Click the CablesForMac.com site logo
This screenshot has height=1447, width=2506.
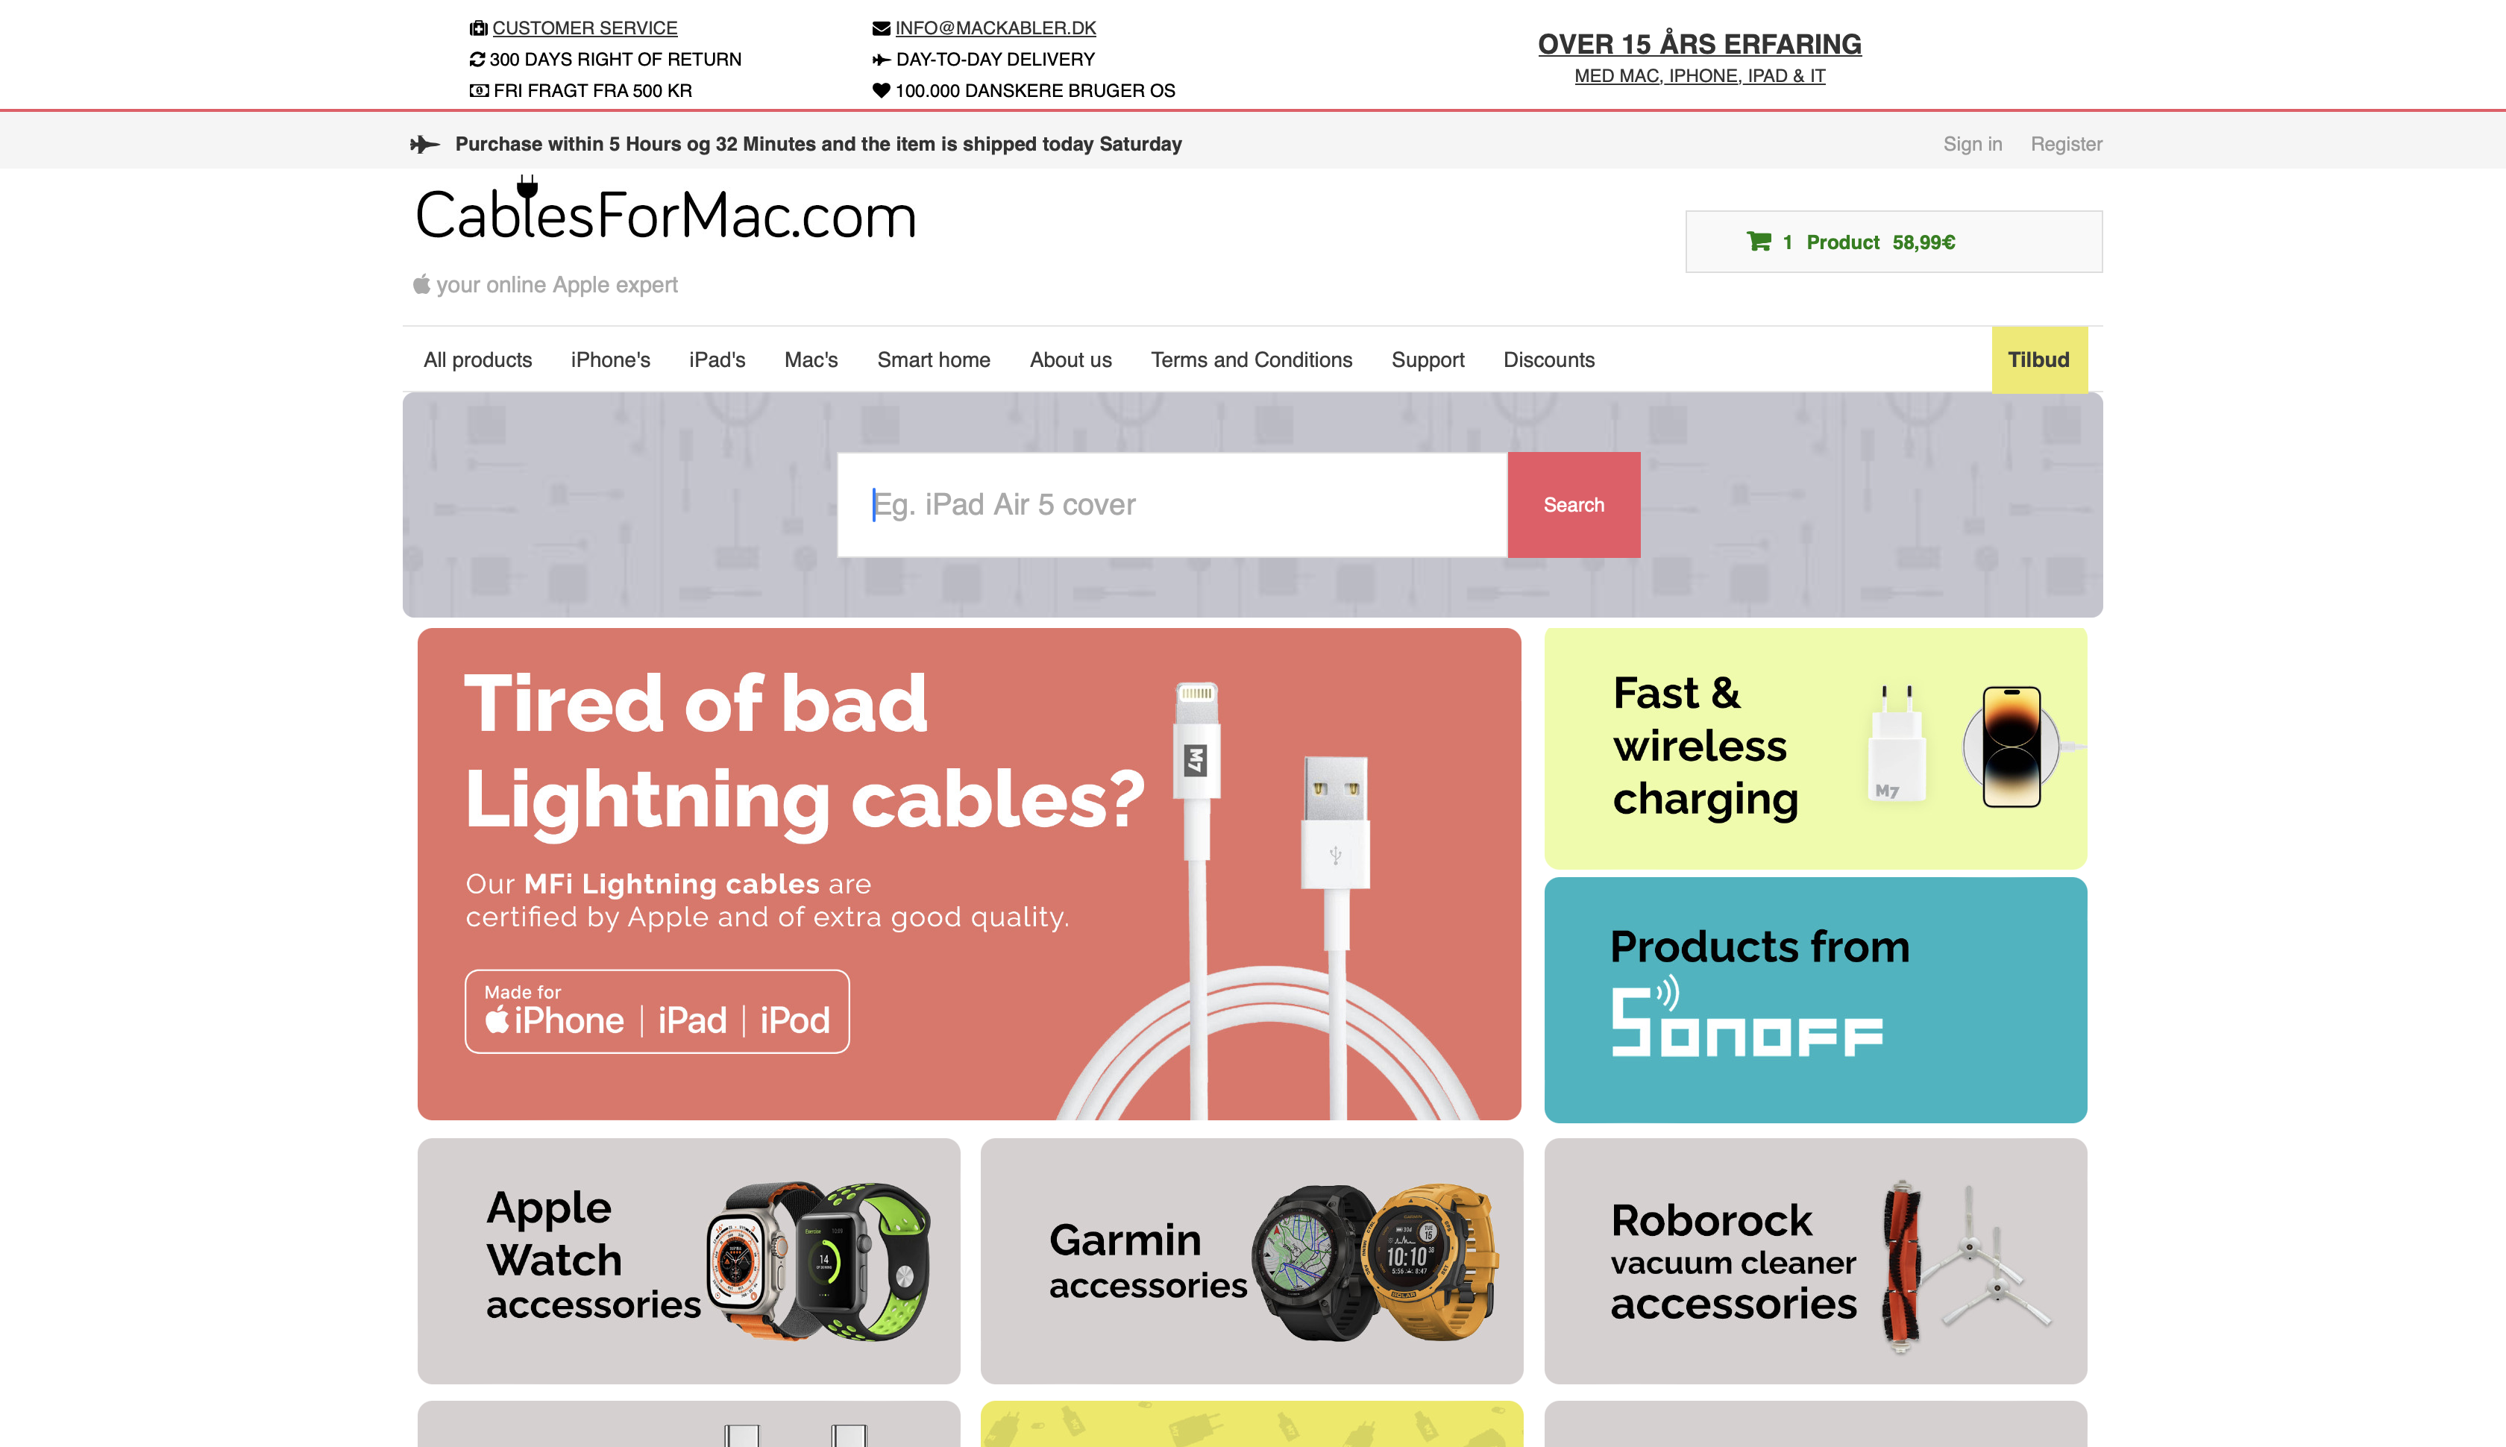[x=665, y=212]
